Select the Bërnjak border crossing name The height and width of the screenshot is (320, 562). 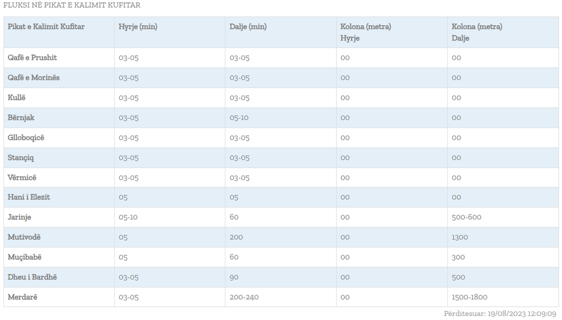21,118
